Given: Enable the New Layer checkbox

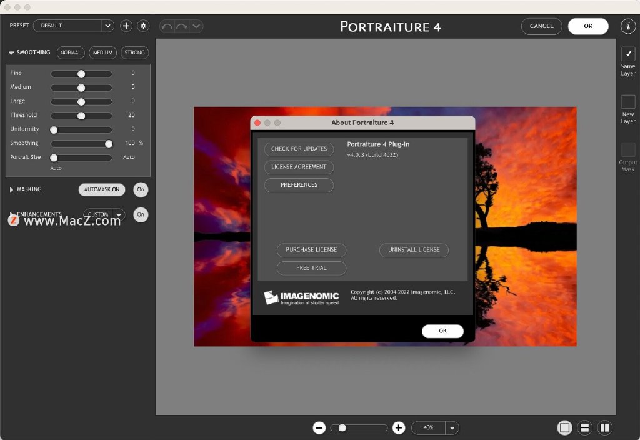Looking at the screenshot, I should [x=628, y=102].
